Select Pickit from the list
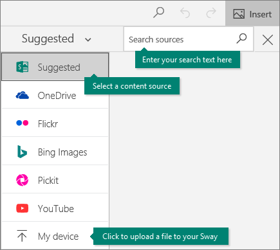Image resolution: width=280 pixels, height=250 pixels. (x=55, y=180)
